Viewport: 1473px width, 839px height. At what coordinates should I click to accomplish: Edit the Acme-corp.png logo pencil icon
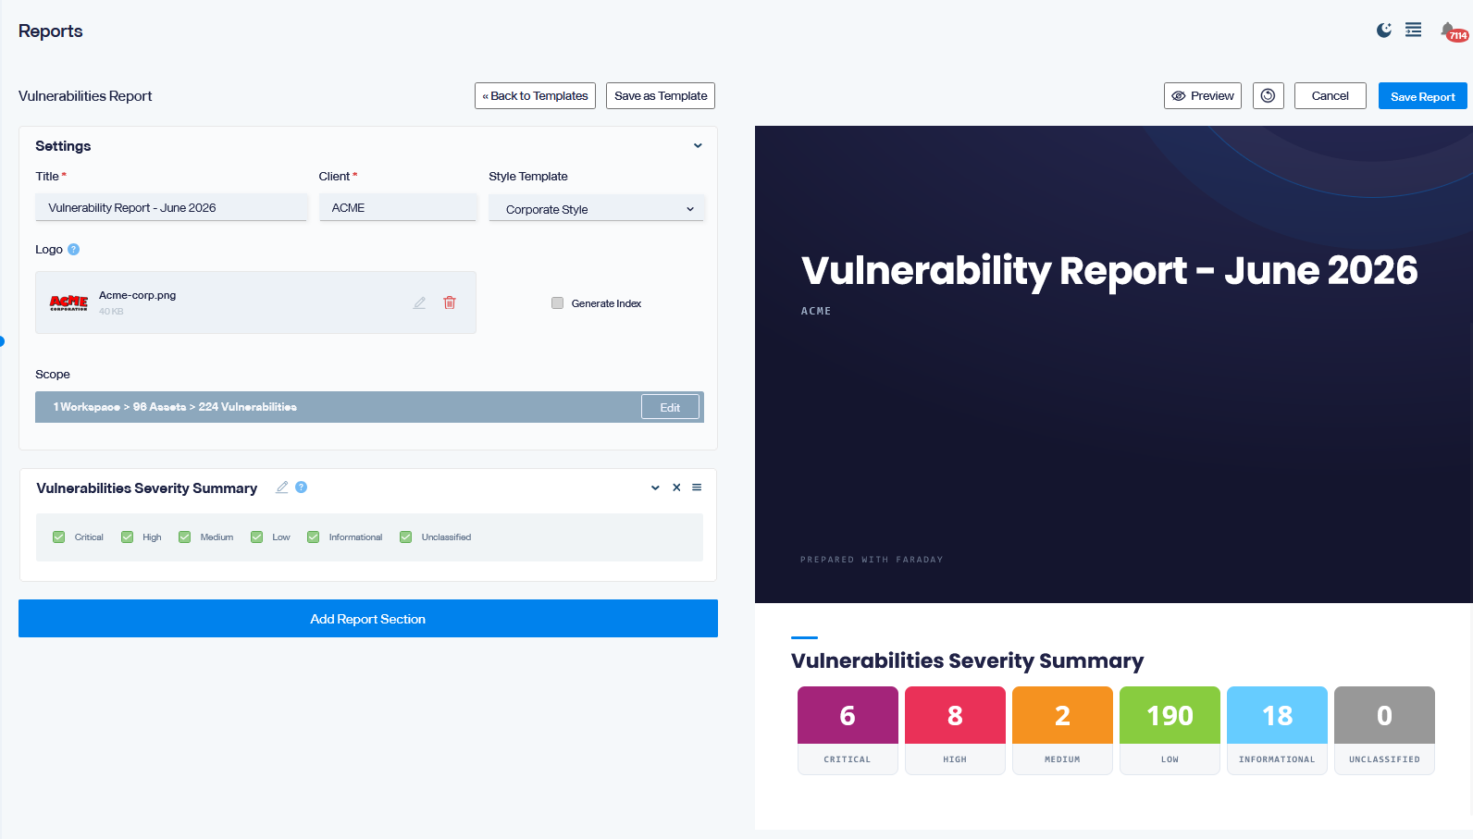419,303
